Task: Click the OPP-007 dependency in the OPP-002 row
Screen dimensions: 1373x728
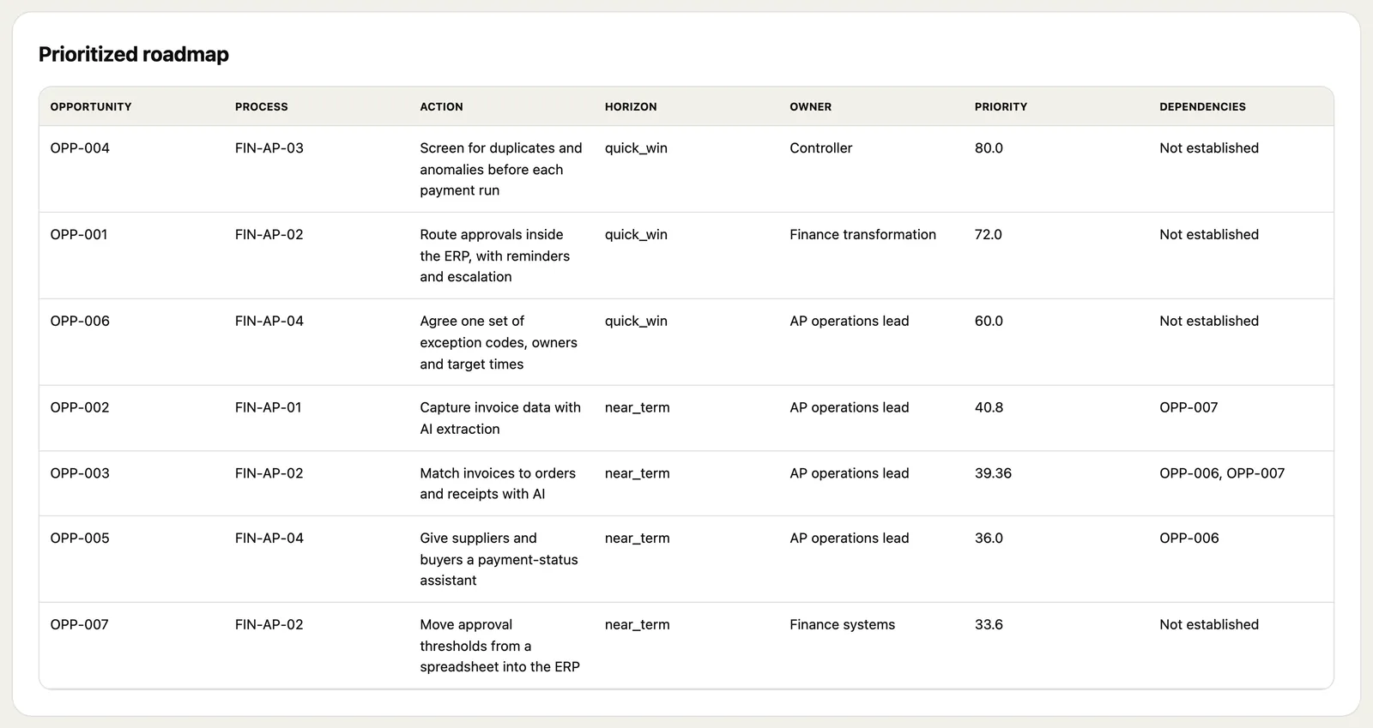Action: coord(1189,408)
